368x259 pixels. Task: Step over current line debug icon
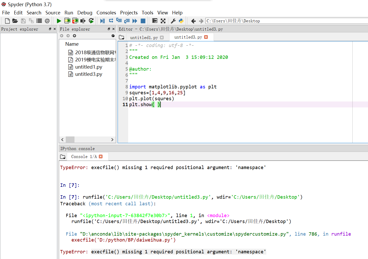[x=111, y=21]
